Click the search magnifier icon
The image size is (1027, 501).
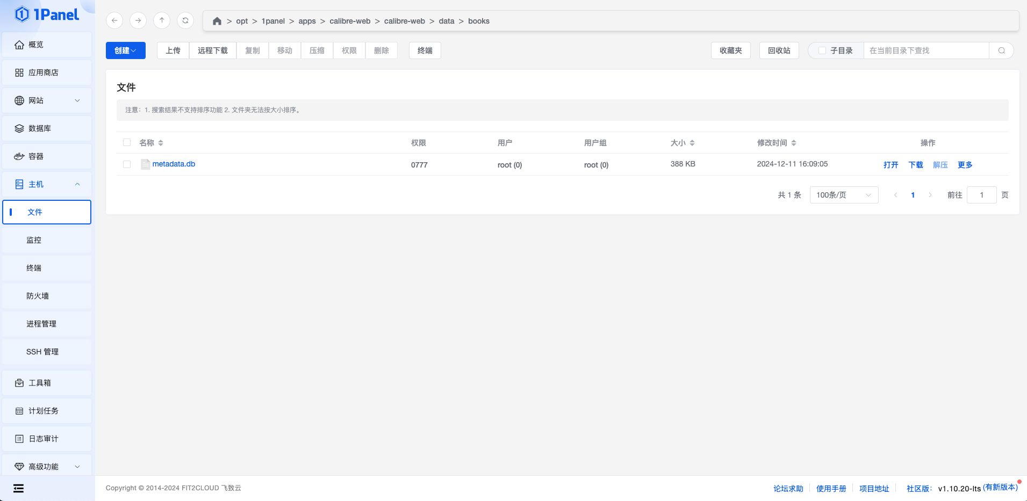pyautogui.click(x=1001, y=50)
